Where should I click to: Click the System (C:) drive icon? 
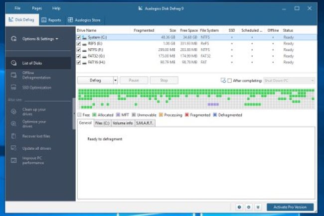84,37
